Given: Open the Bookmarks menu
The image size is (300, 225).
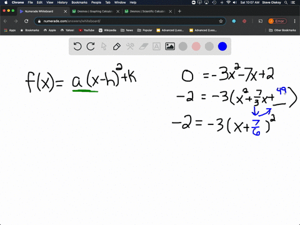Looking at the screenshot, I should tap(79, 2).
